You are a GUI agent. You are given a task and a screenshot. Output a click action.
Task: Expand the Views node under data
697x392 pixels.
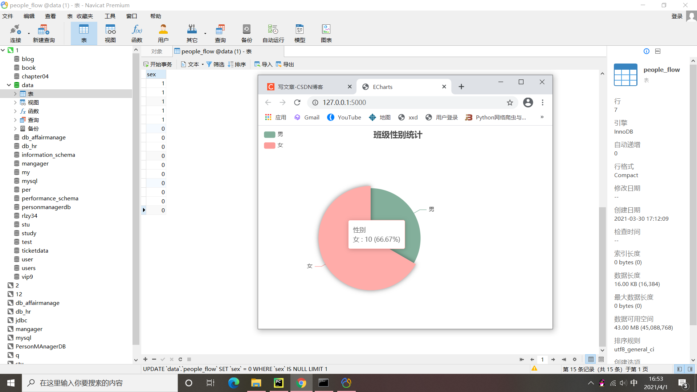coord(15,102)
